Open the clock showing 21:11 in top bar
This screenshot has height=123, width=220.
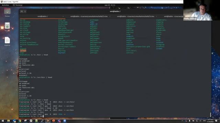[110, 5]
